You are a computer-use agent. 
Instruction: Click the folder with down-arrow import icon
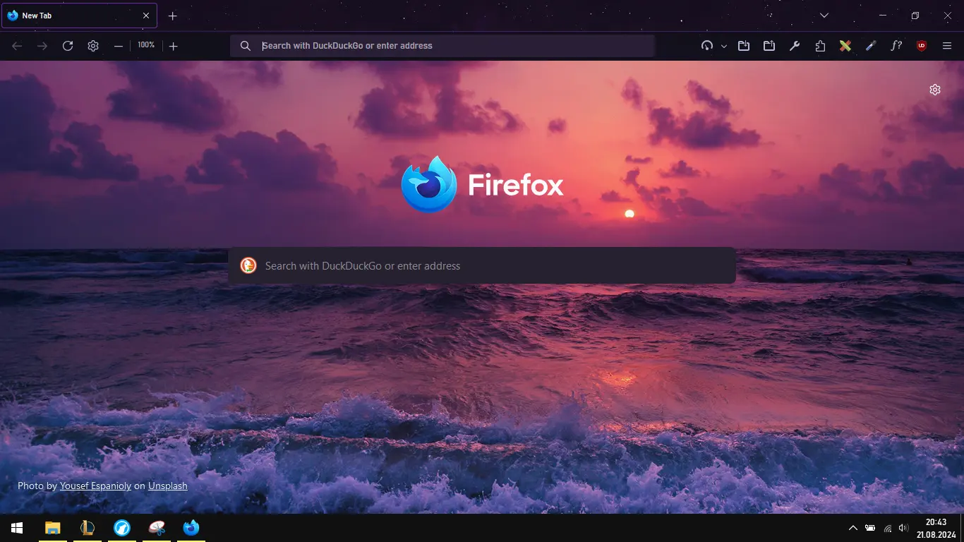coord(744,46)
